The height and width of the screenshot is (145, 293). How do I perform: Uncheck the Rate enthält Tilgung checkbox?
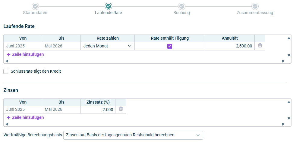tap(170, 46)
